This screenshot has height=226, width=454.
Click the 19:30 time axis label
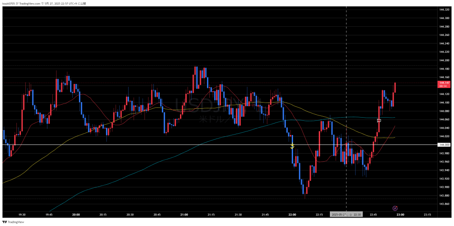22,214
